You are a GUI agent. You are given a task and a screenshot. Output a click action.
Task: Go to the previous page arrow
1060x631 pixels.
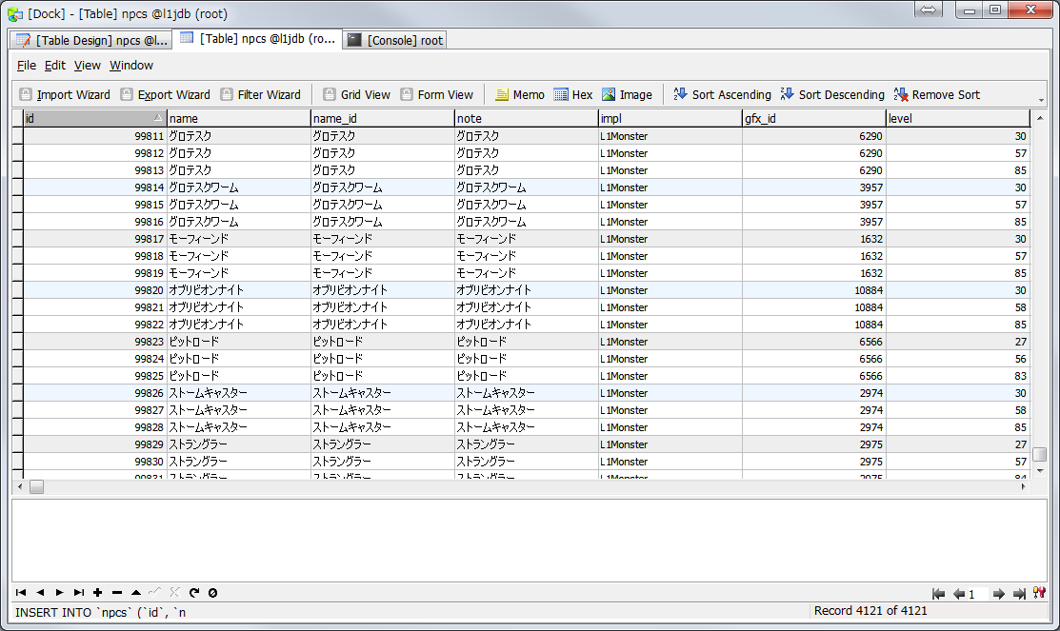pyautogui.click(x=959, y=594)
